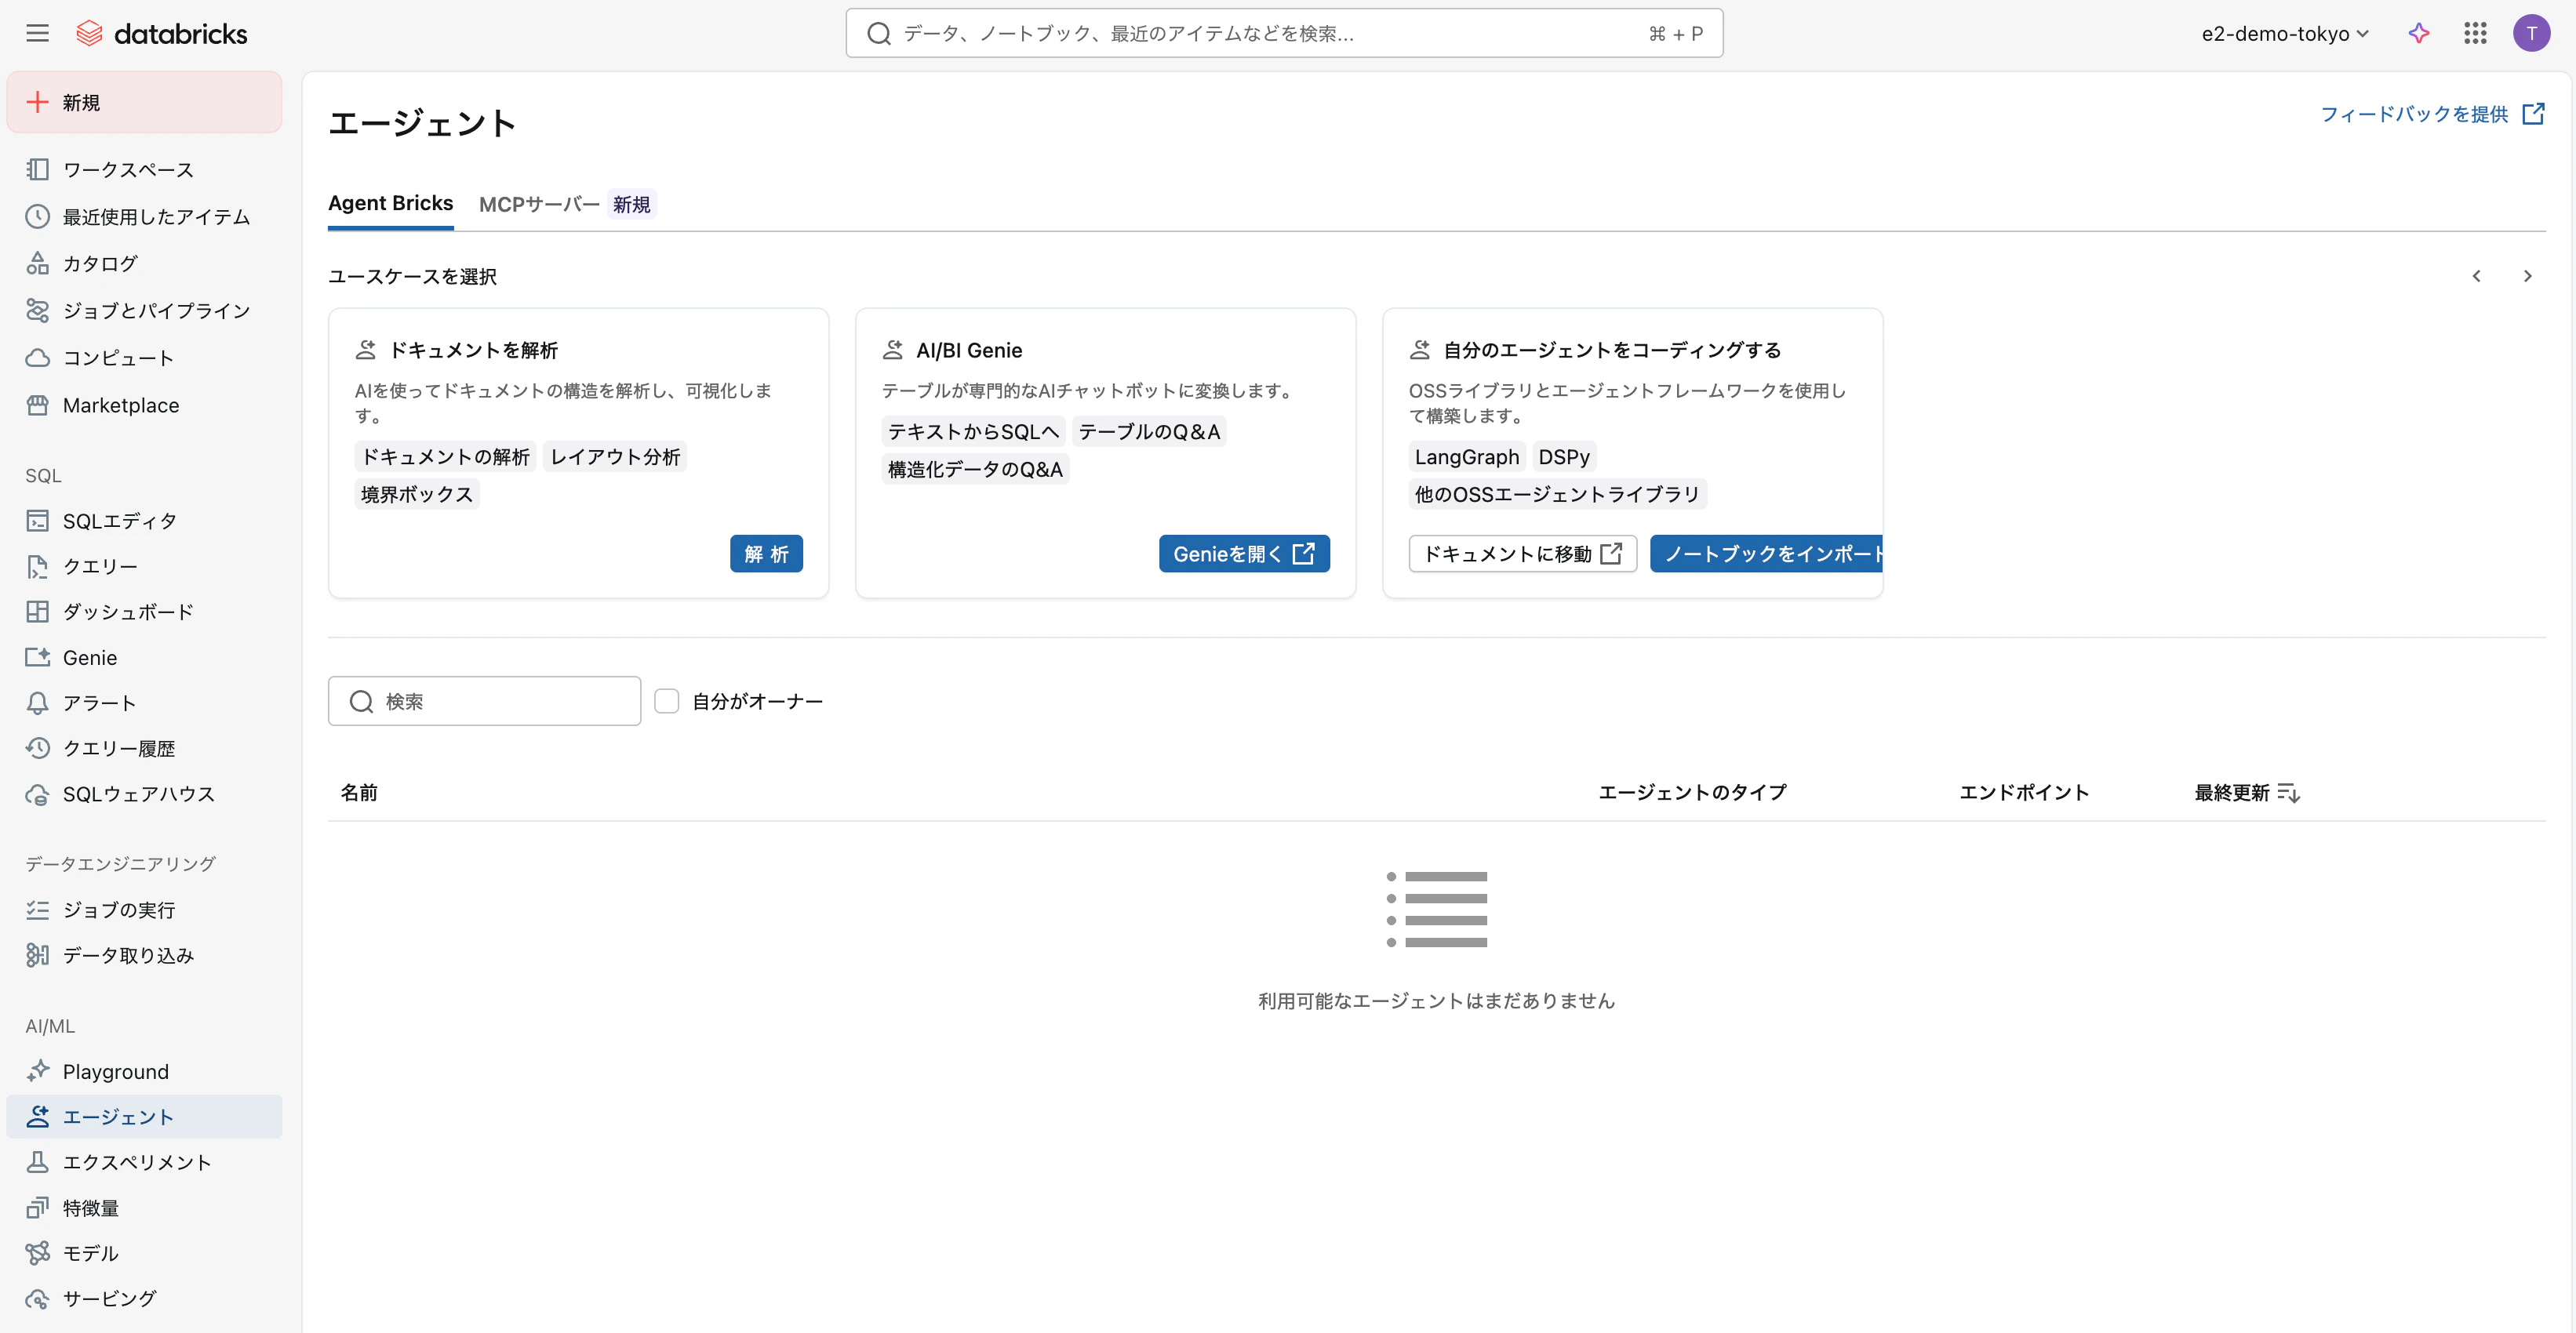
Task: Sort by 最終更新 column icon
Action: pos(2288,793)
